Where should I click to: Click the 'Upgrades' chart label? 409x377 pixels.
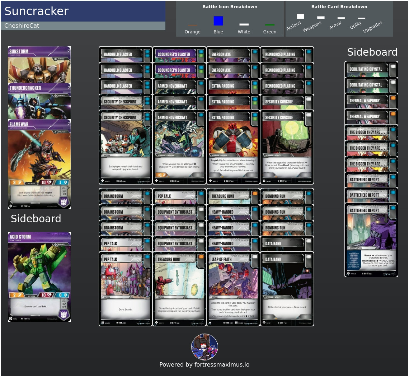pyautogui.click(x=372, y=27)
